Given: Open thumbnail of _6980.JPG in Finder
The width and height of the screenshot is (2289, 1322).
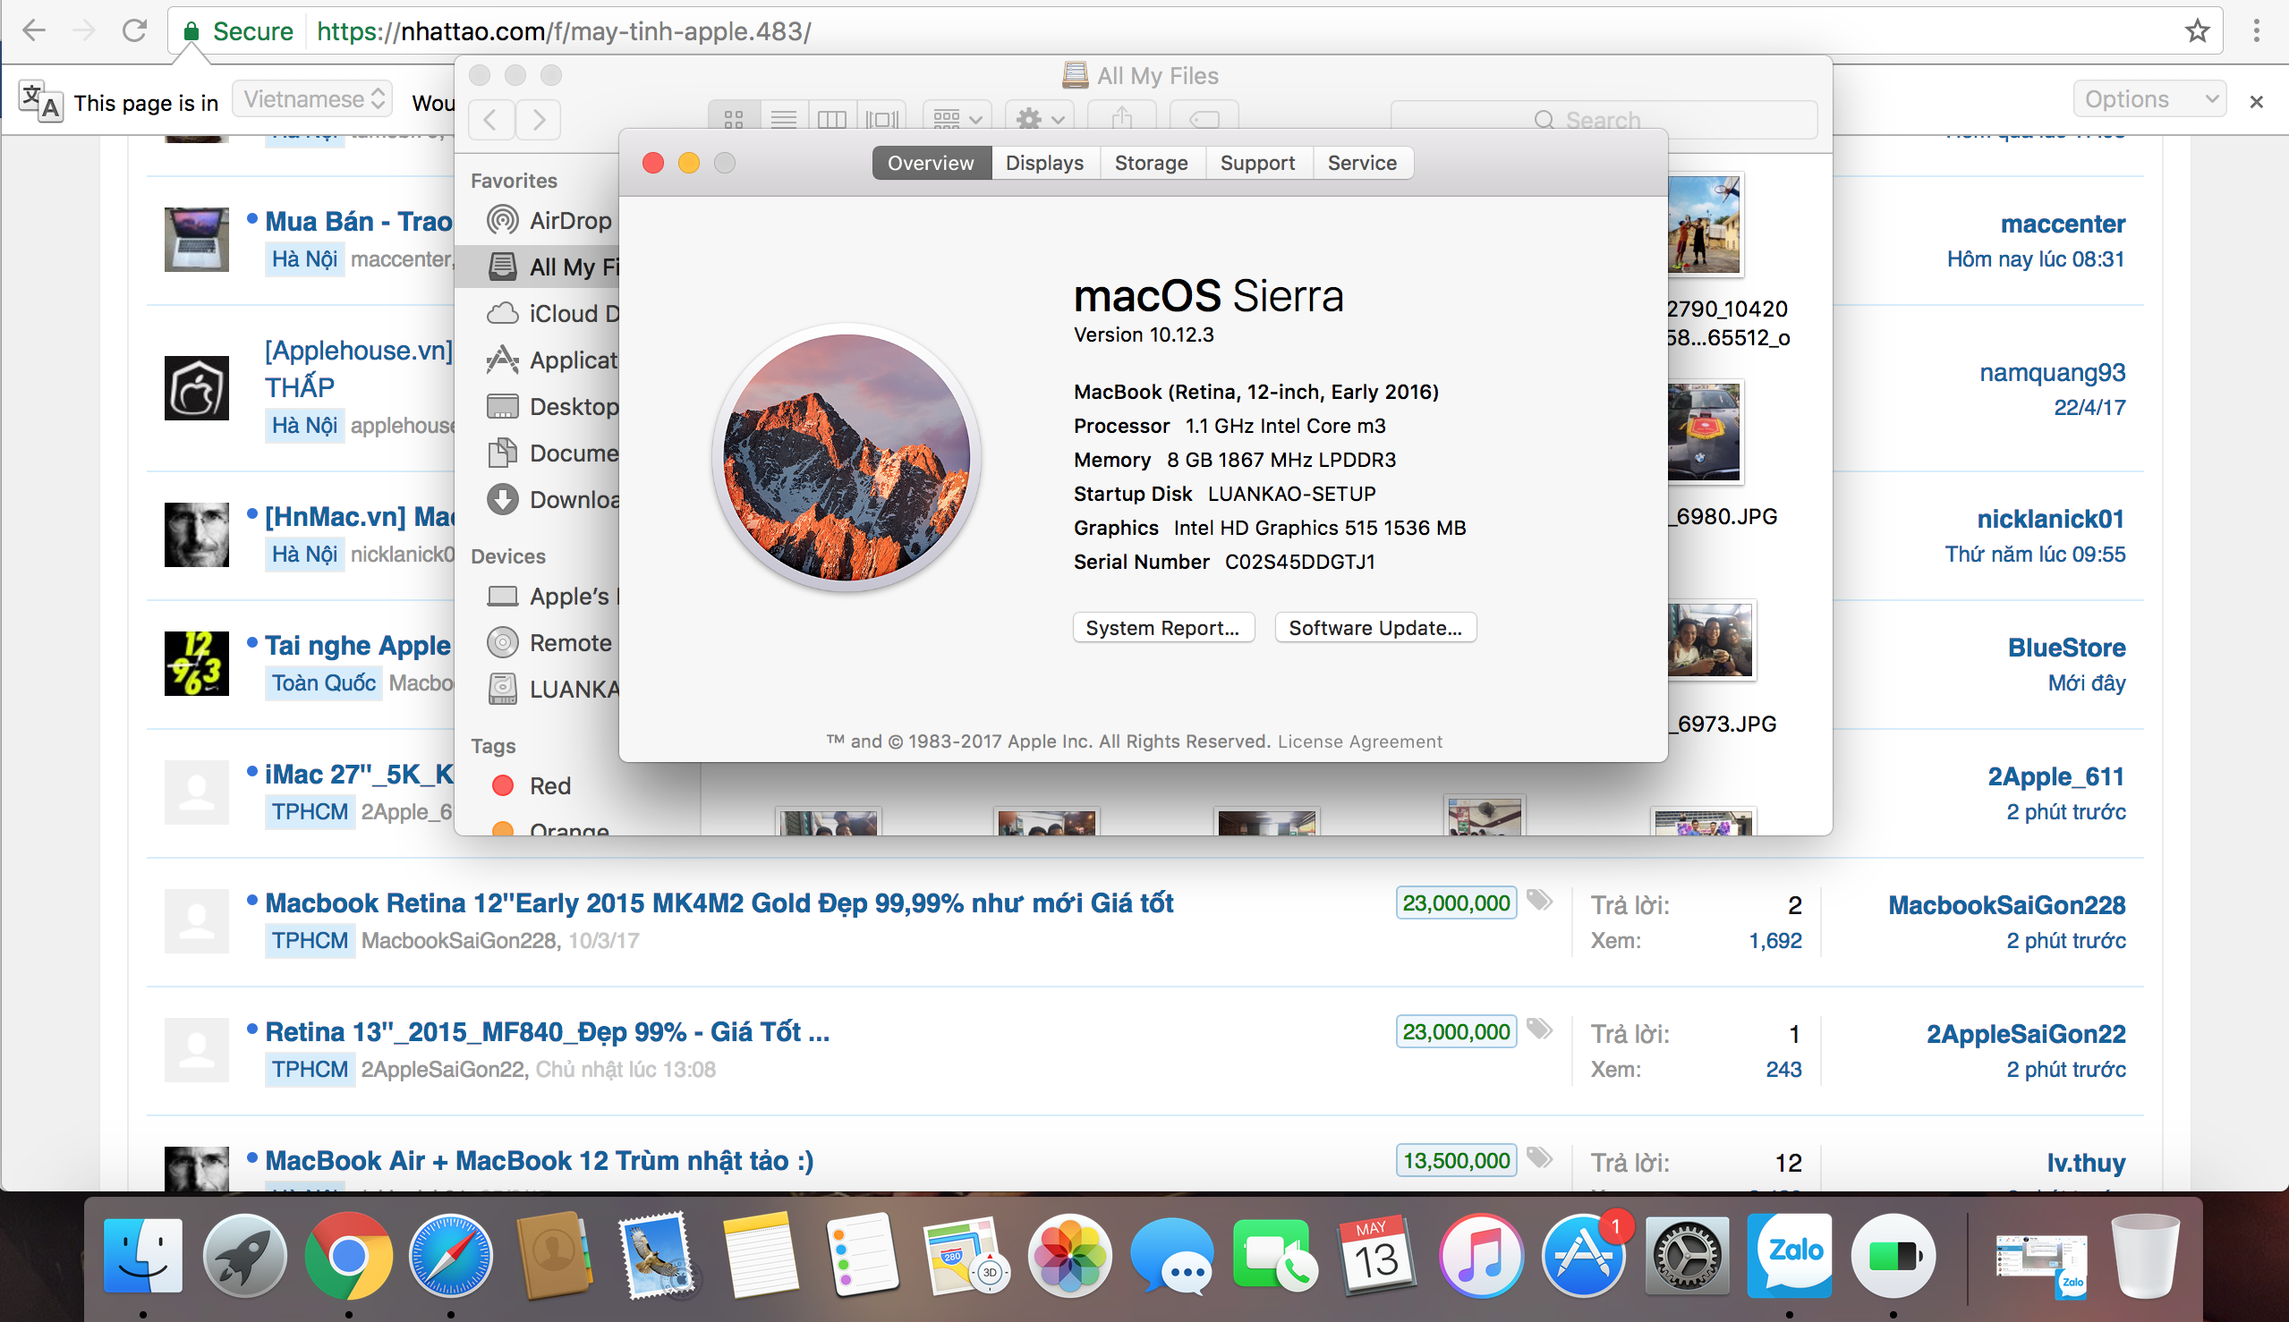Looking at the screenshot, I should pyautogui.click(x=1703, y=431).
